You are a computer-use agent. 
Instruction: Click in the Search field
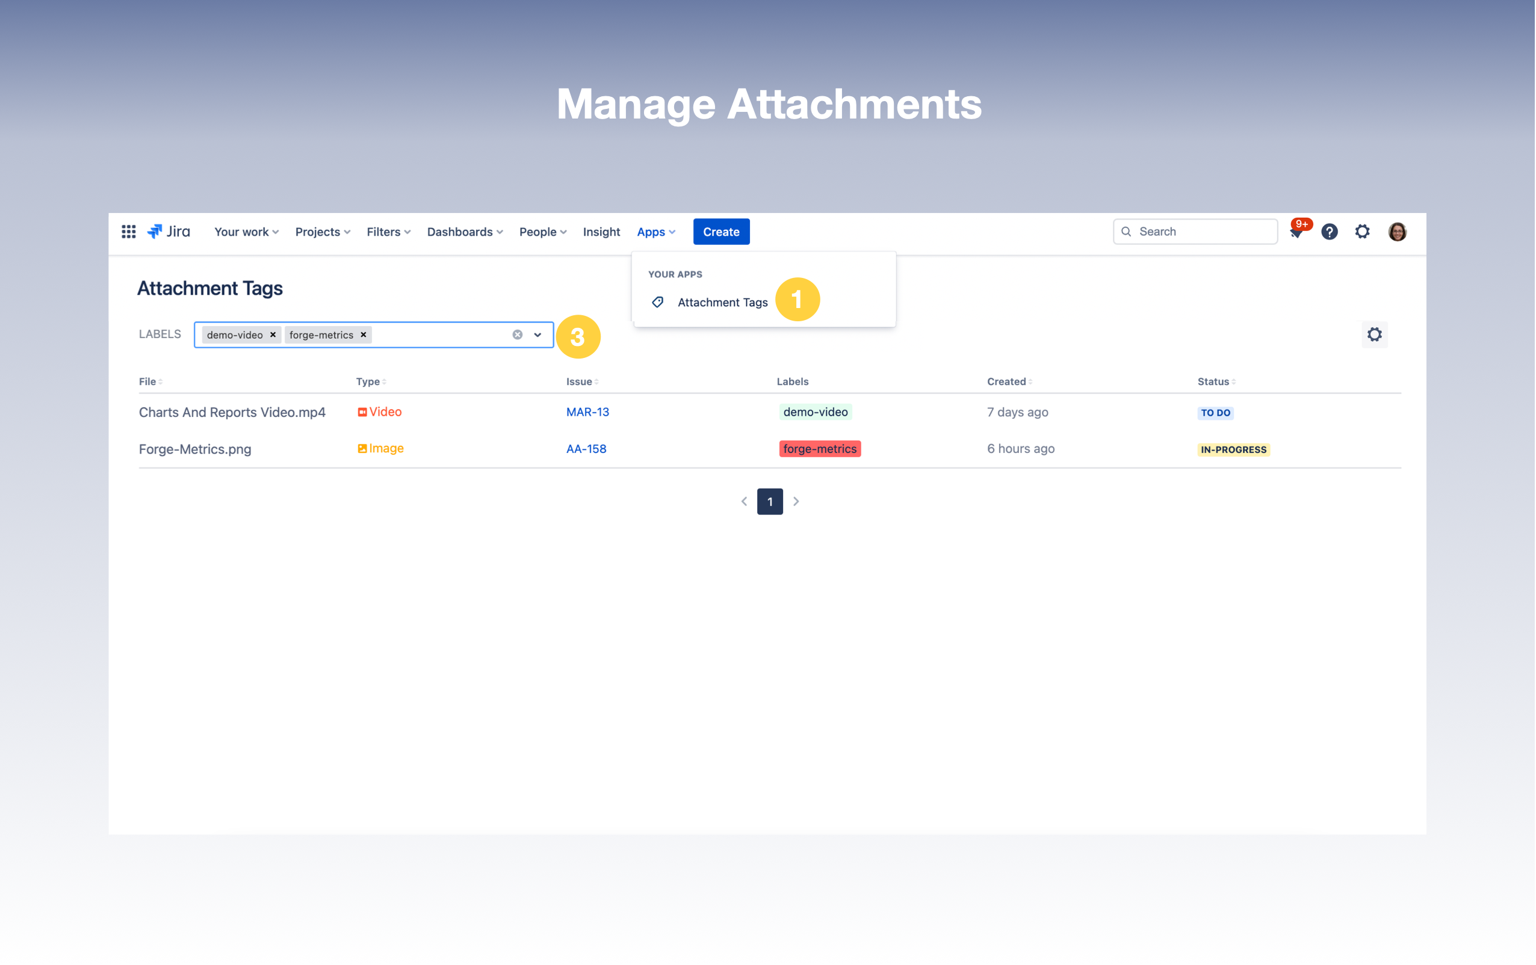coord(1203,232)
